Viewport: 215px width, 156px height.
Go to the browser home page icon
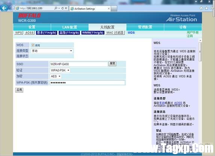point(201,8)
